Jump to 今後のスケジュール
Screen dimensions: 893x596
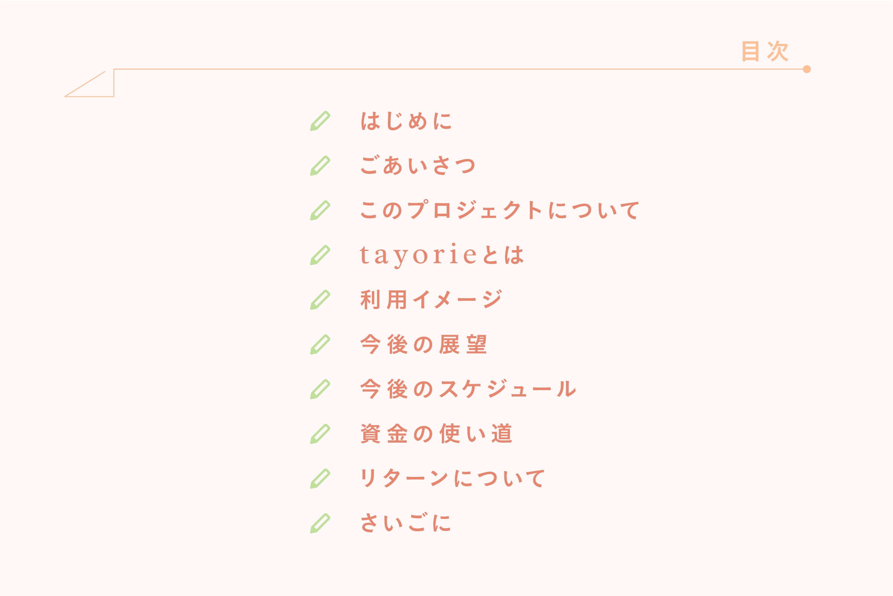[x=468, y=389]
